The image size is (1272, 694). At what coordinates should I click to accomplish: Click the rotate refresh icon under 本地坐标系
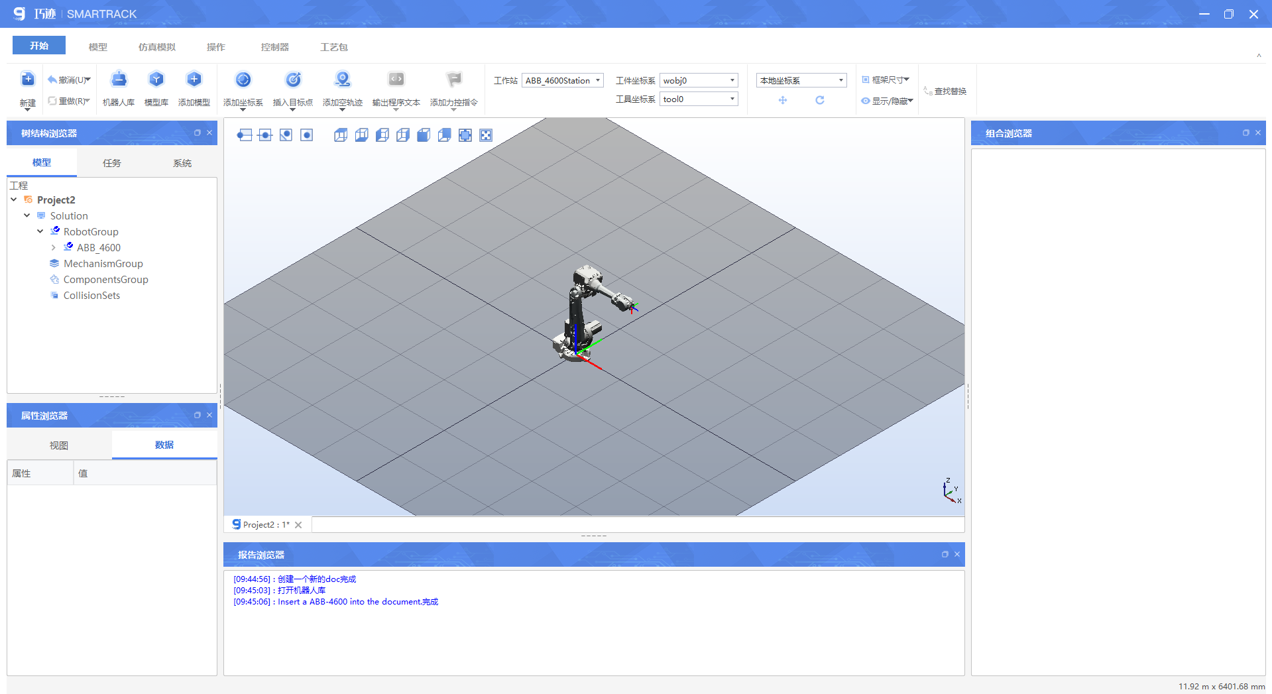click(x=820, y=100)
